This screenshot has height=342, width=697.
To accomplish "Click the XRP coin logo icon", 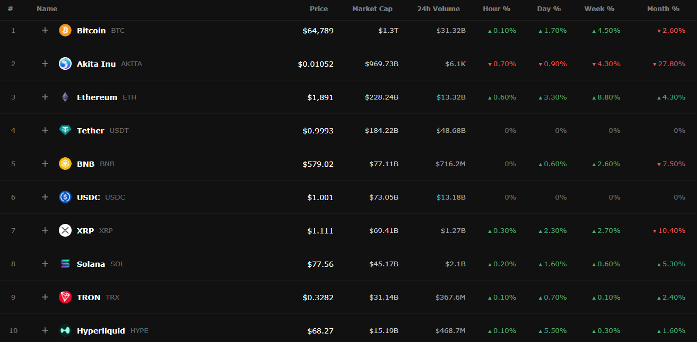I will click(x=65, y=230).
